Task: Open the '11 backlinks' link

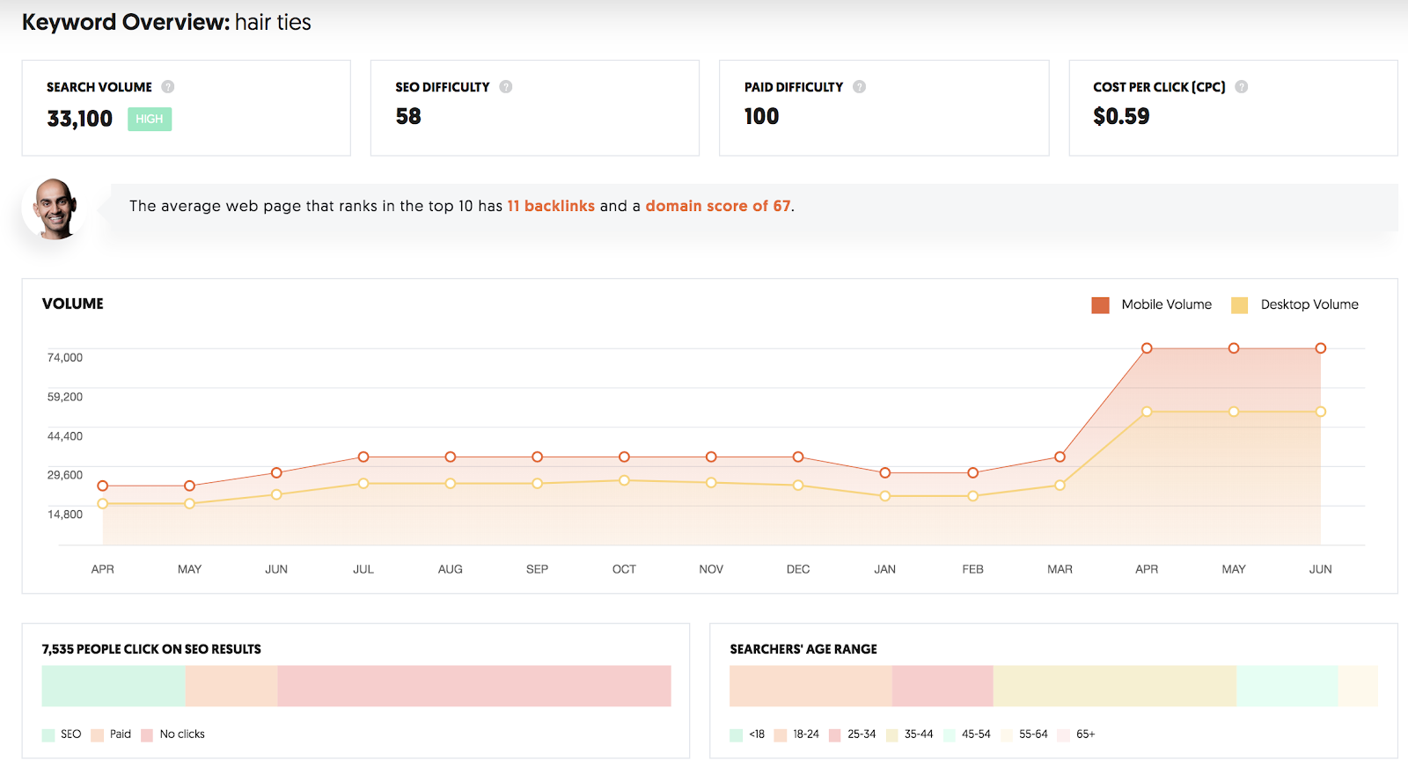Action: click(x=551, y=206)
